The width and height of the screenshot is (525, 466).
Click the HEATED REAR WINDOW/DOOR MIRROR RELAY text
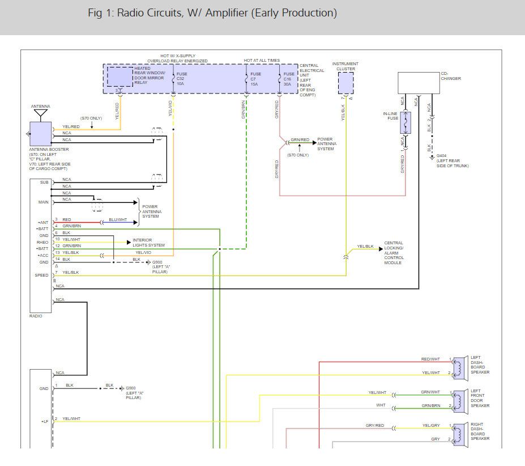point(150,75)
